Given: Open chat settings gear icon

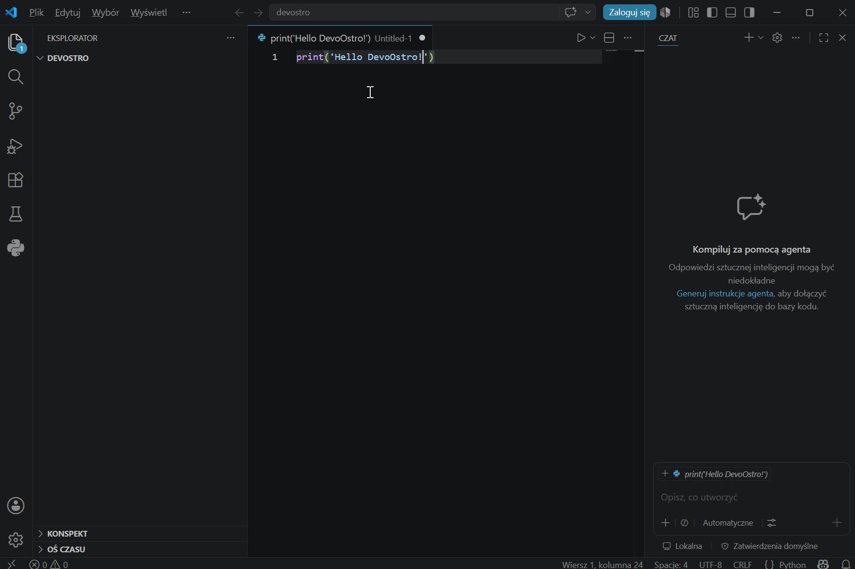Looking at the screenshot, I should 777,38.
